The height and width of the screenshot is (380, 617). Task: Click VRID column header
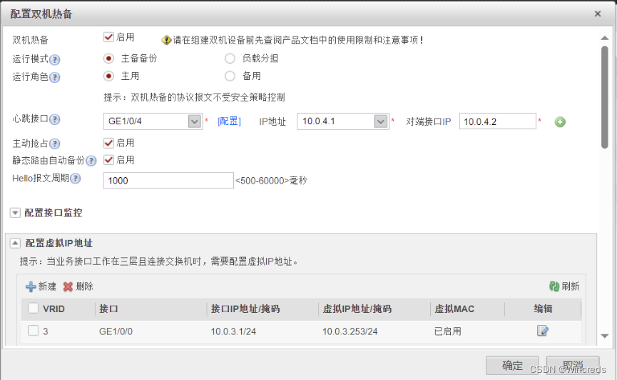click(53, 309)
